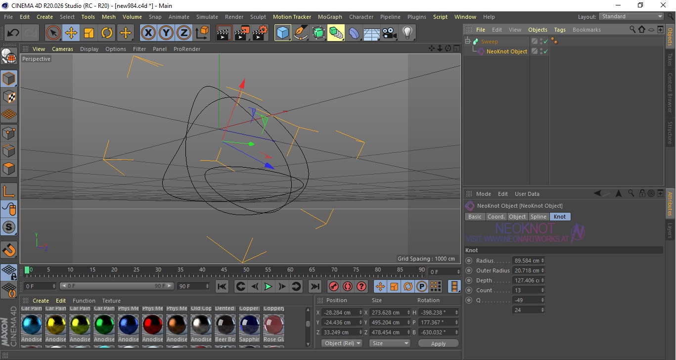Add a floor environment object
This screenshot has width=676, height=360.
click(x=371, y=33)
